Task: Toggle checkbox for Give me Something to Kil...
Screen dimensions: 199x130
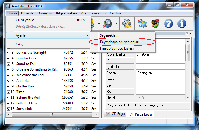Action: coord(8,69)
